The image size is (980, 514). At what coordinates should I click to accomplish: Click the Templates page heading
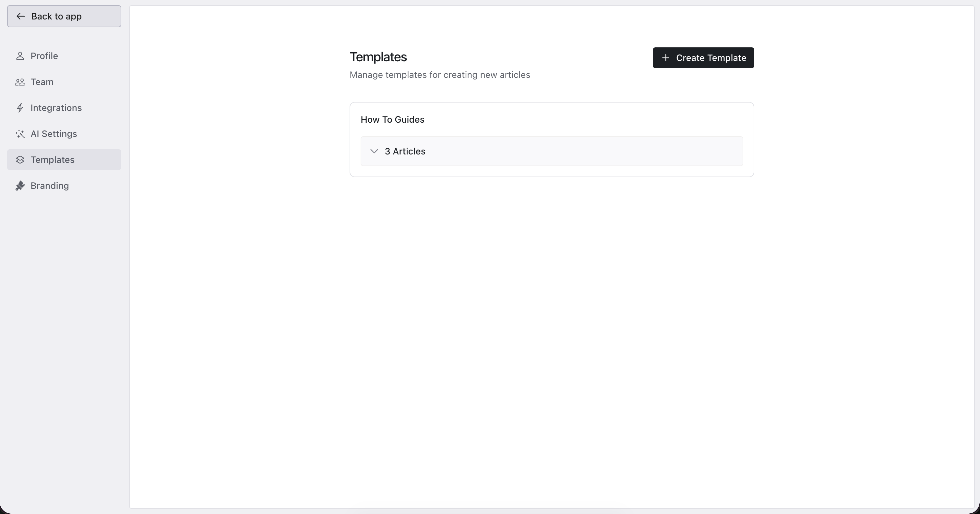click(378, 57)
